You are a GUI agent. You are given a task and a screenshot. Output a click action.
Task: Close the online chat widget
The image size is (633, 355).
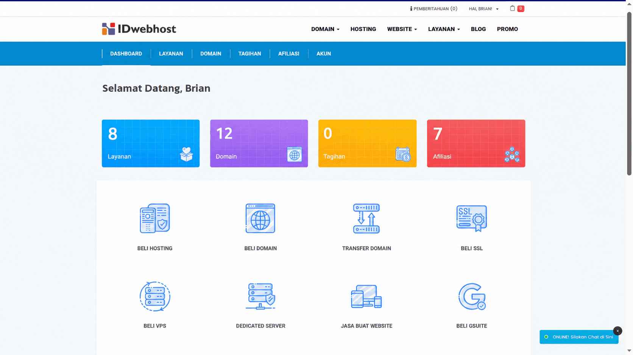pyautogui.click(x=617, y=331)
